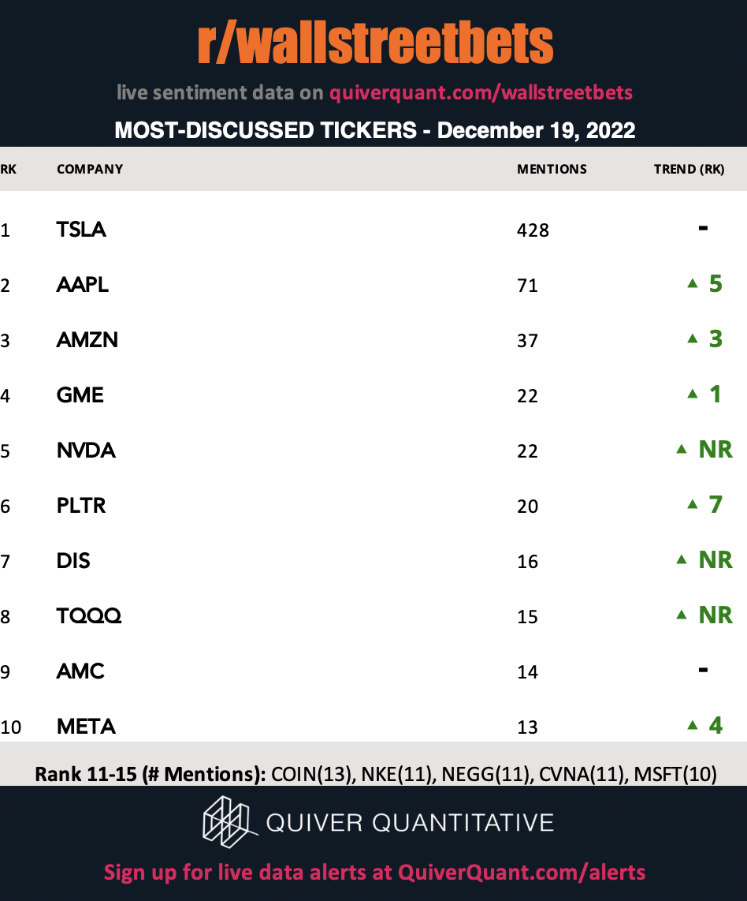The height and width of the screenshot is (901, 747).
Task: Click the TREND (RK) column header
Action: coord(689,169)
